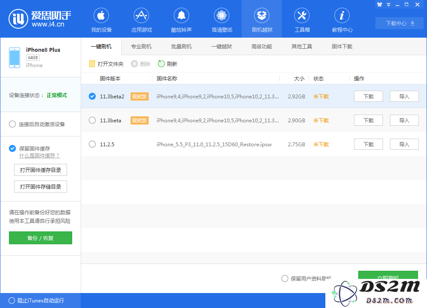
Task: Switch to 一键越狱 tab
Action: (x=222, y=46)
